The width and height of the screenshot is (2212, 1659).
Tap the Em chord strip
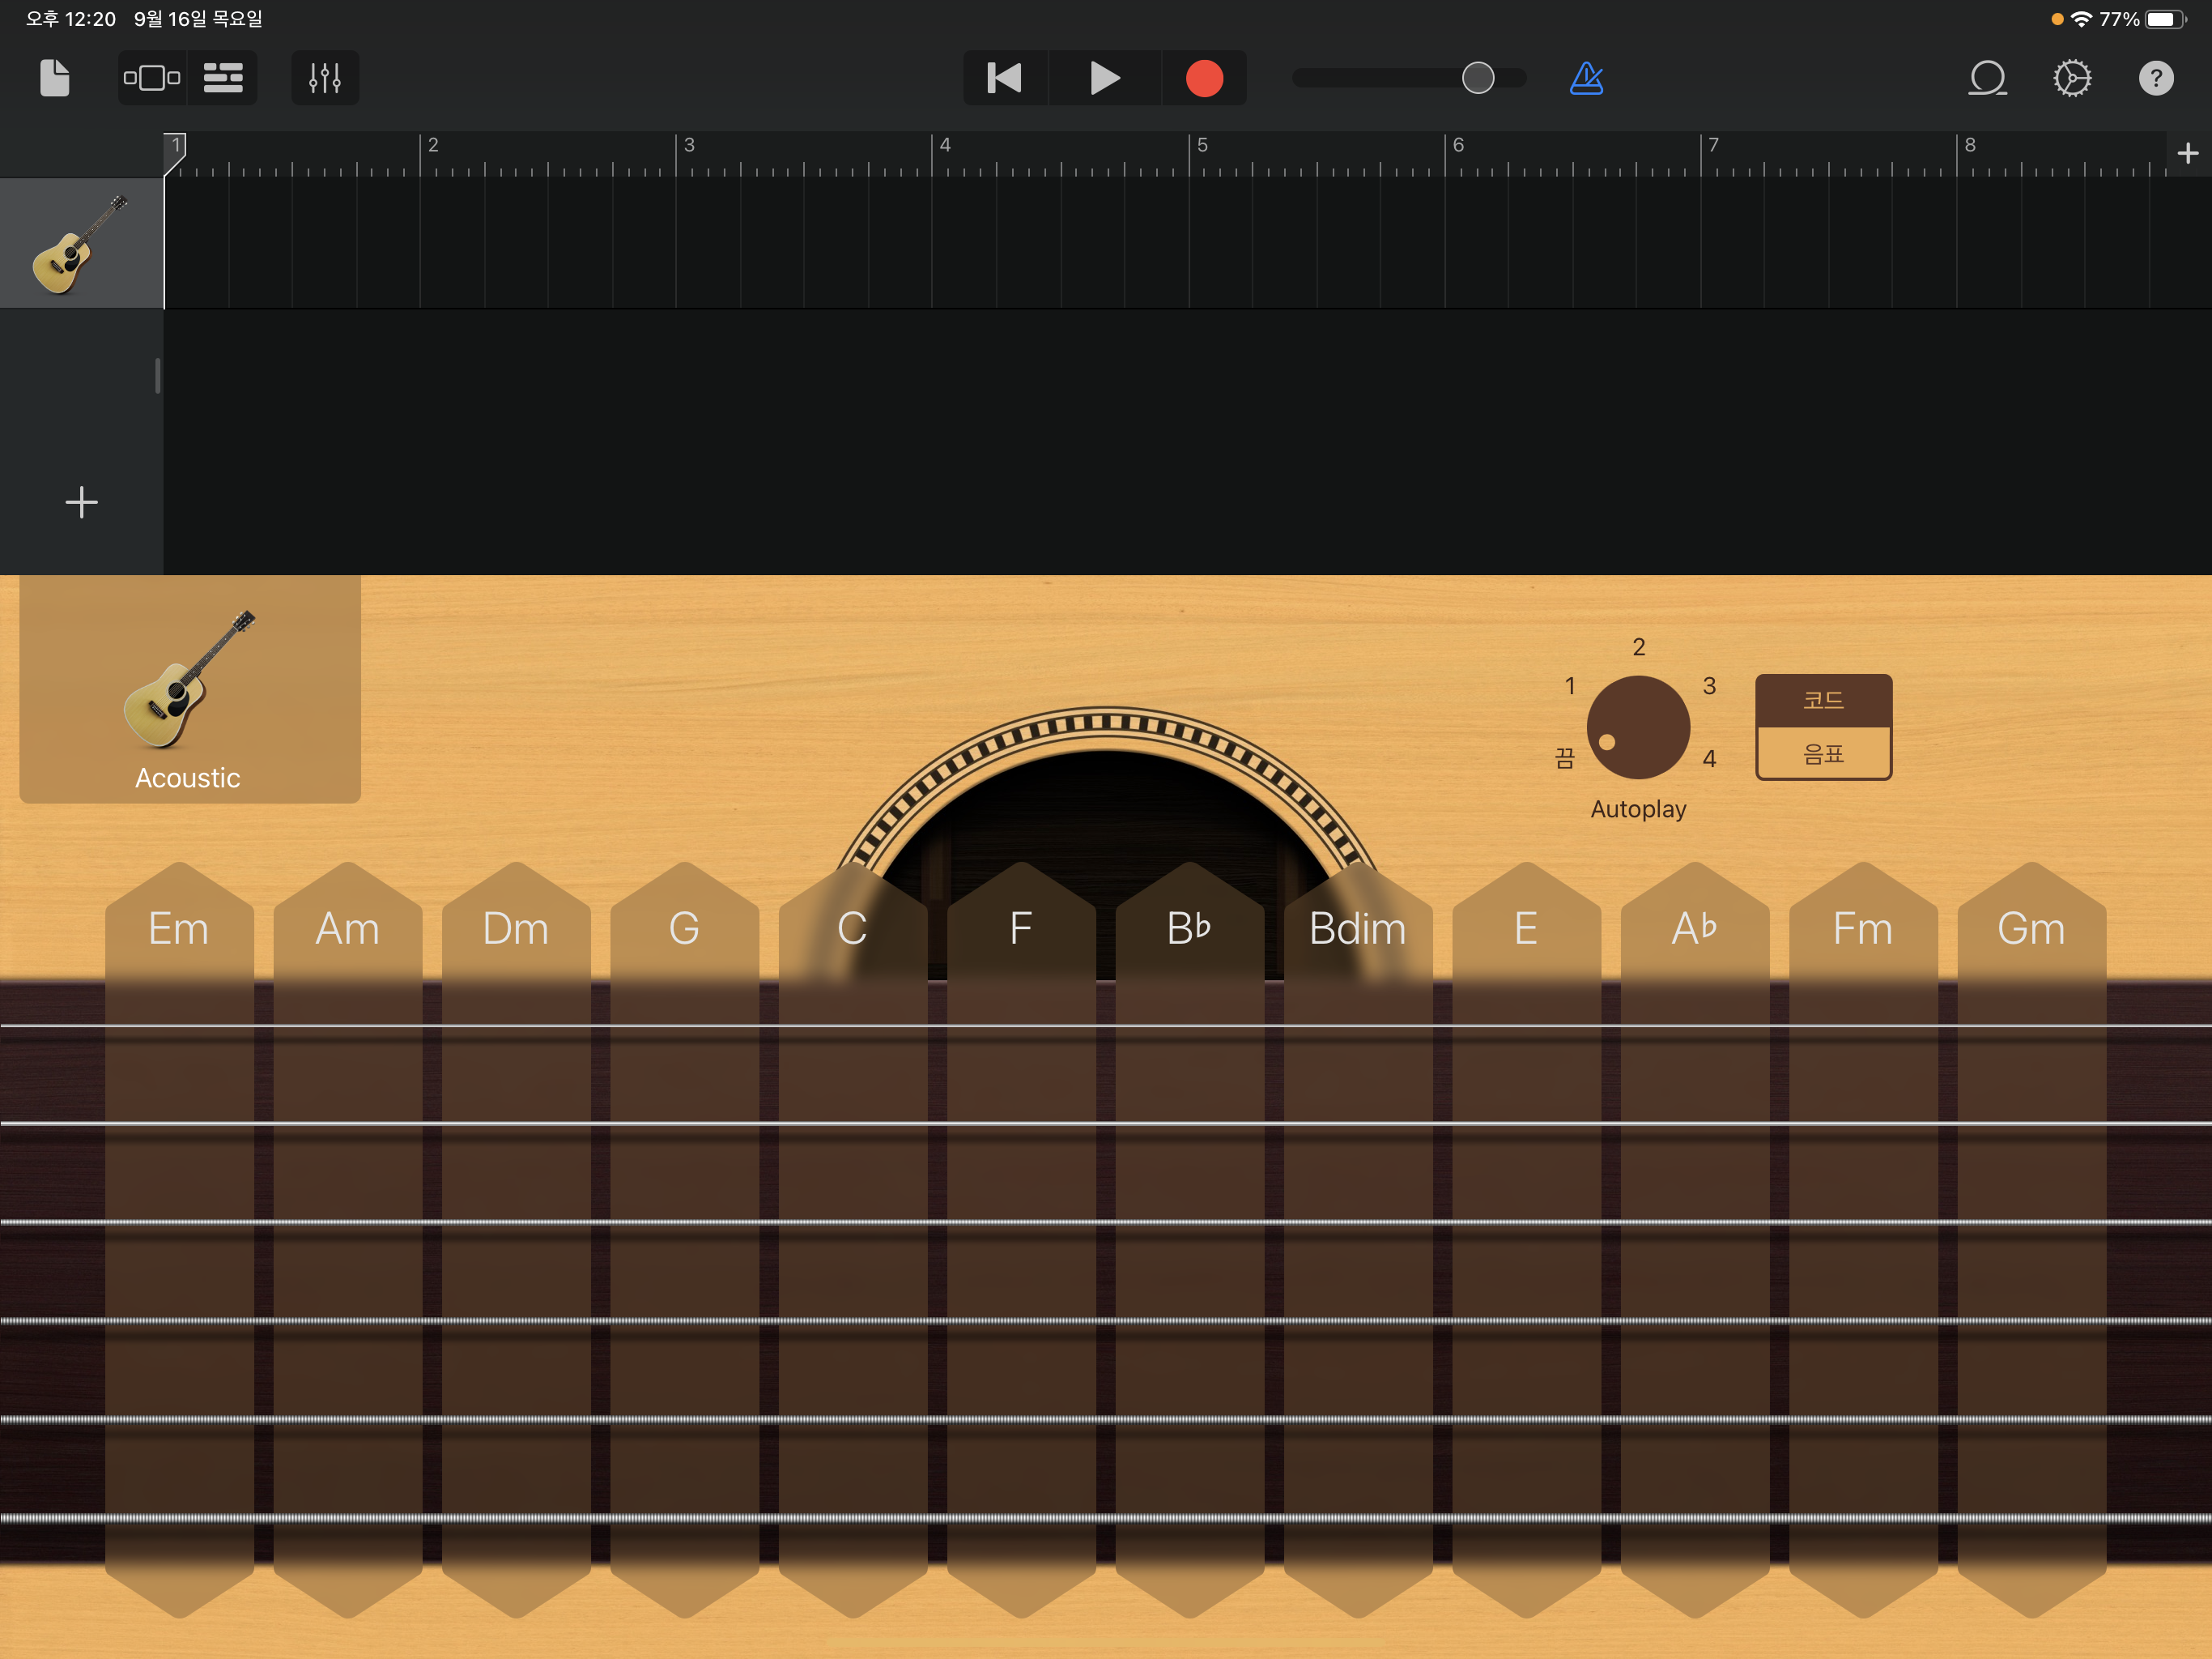[x=179, y=928]
